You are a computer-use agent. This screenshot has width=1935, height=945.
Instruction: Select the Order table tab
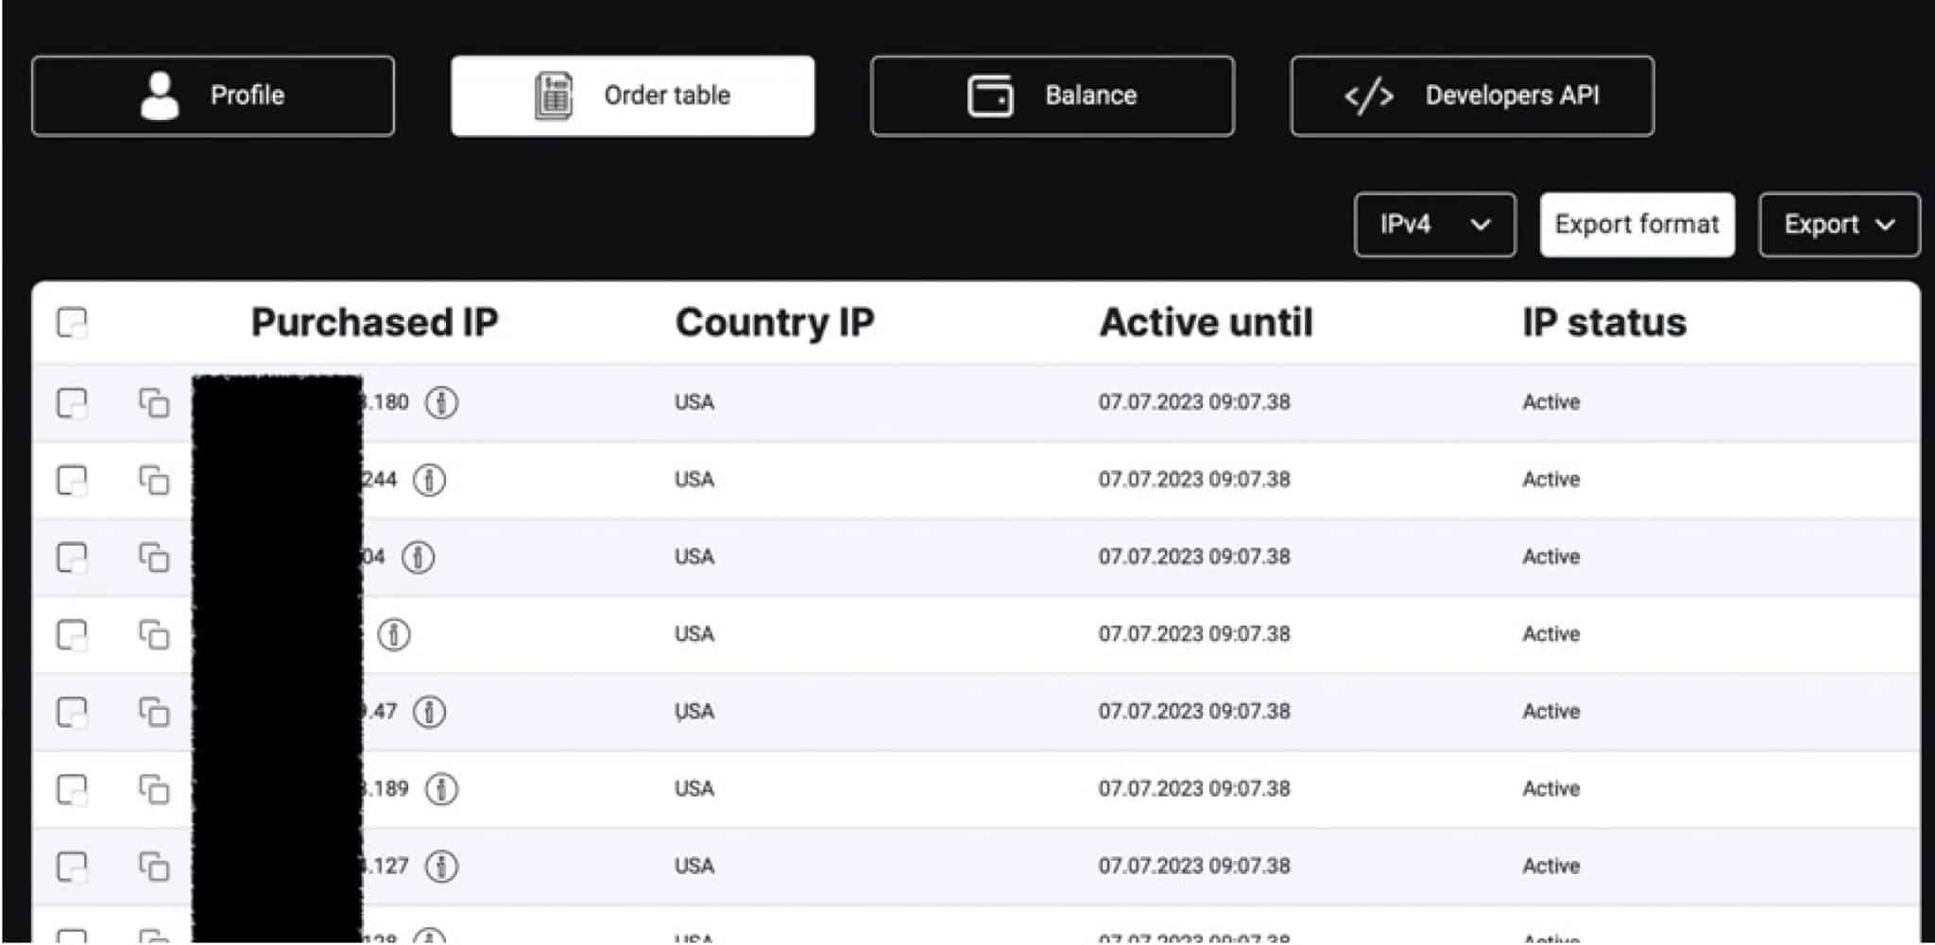click(x=632, y=96)
